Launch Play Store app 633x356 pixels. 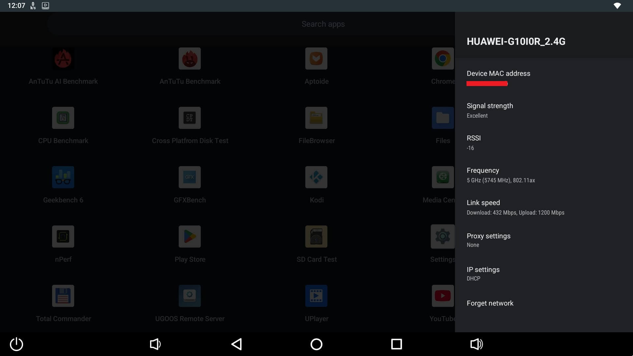(190, 237)
